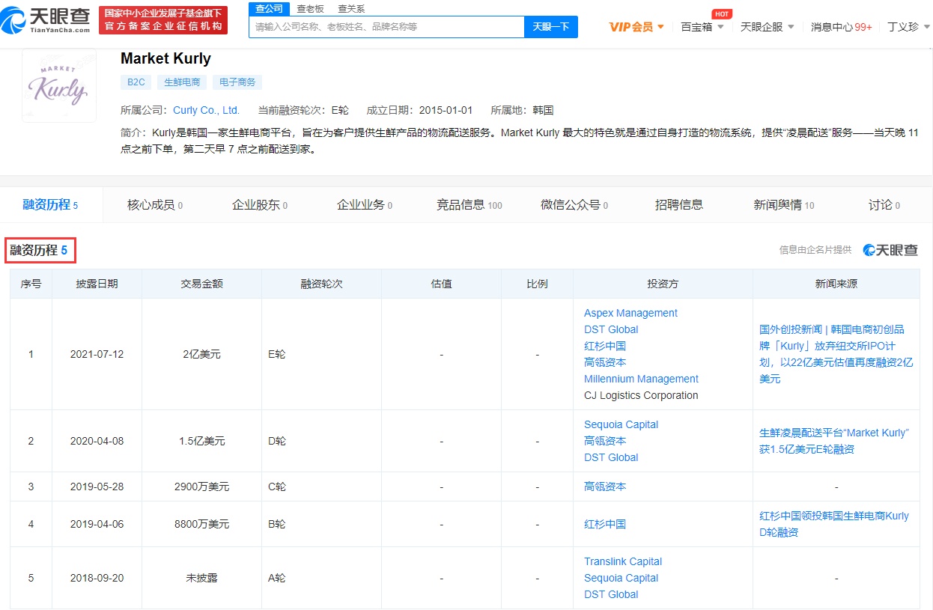Image resolution: width=933 pixels, height=610 pixels.
Task: Click the 电子商务 tag
Action: pos(237,82)
